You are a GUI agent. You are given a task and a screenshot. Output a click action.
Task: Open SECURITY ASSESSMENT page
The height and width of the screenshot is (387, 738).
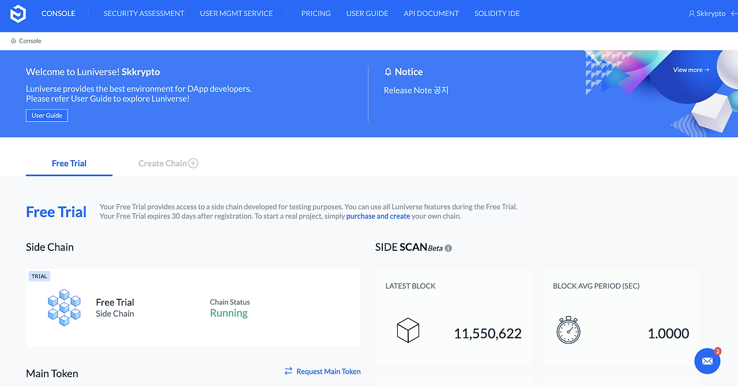click(x=144, y=13)
